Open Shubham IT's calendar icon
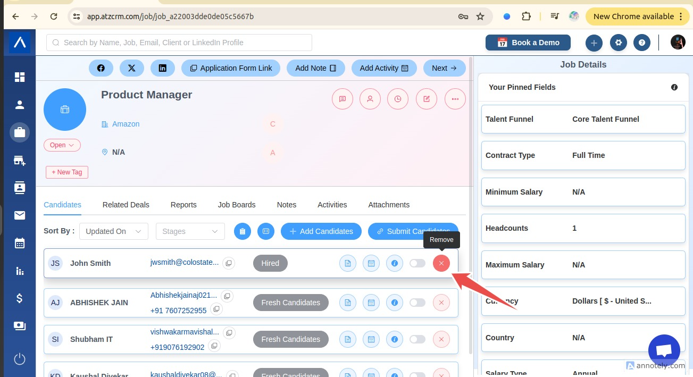This screenshot has width=693, height=377. coord(371,339)
